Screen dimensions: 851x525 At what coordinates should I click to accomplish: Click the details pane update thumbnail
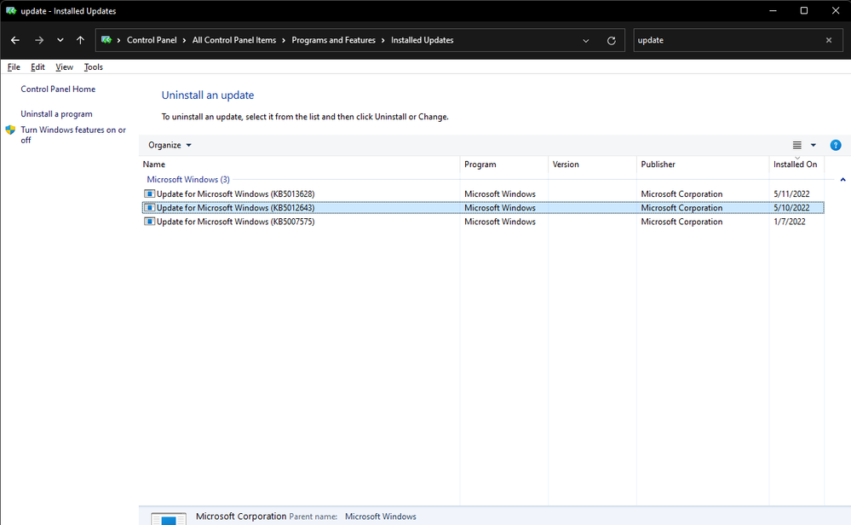169,518
